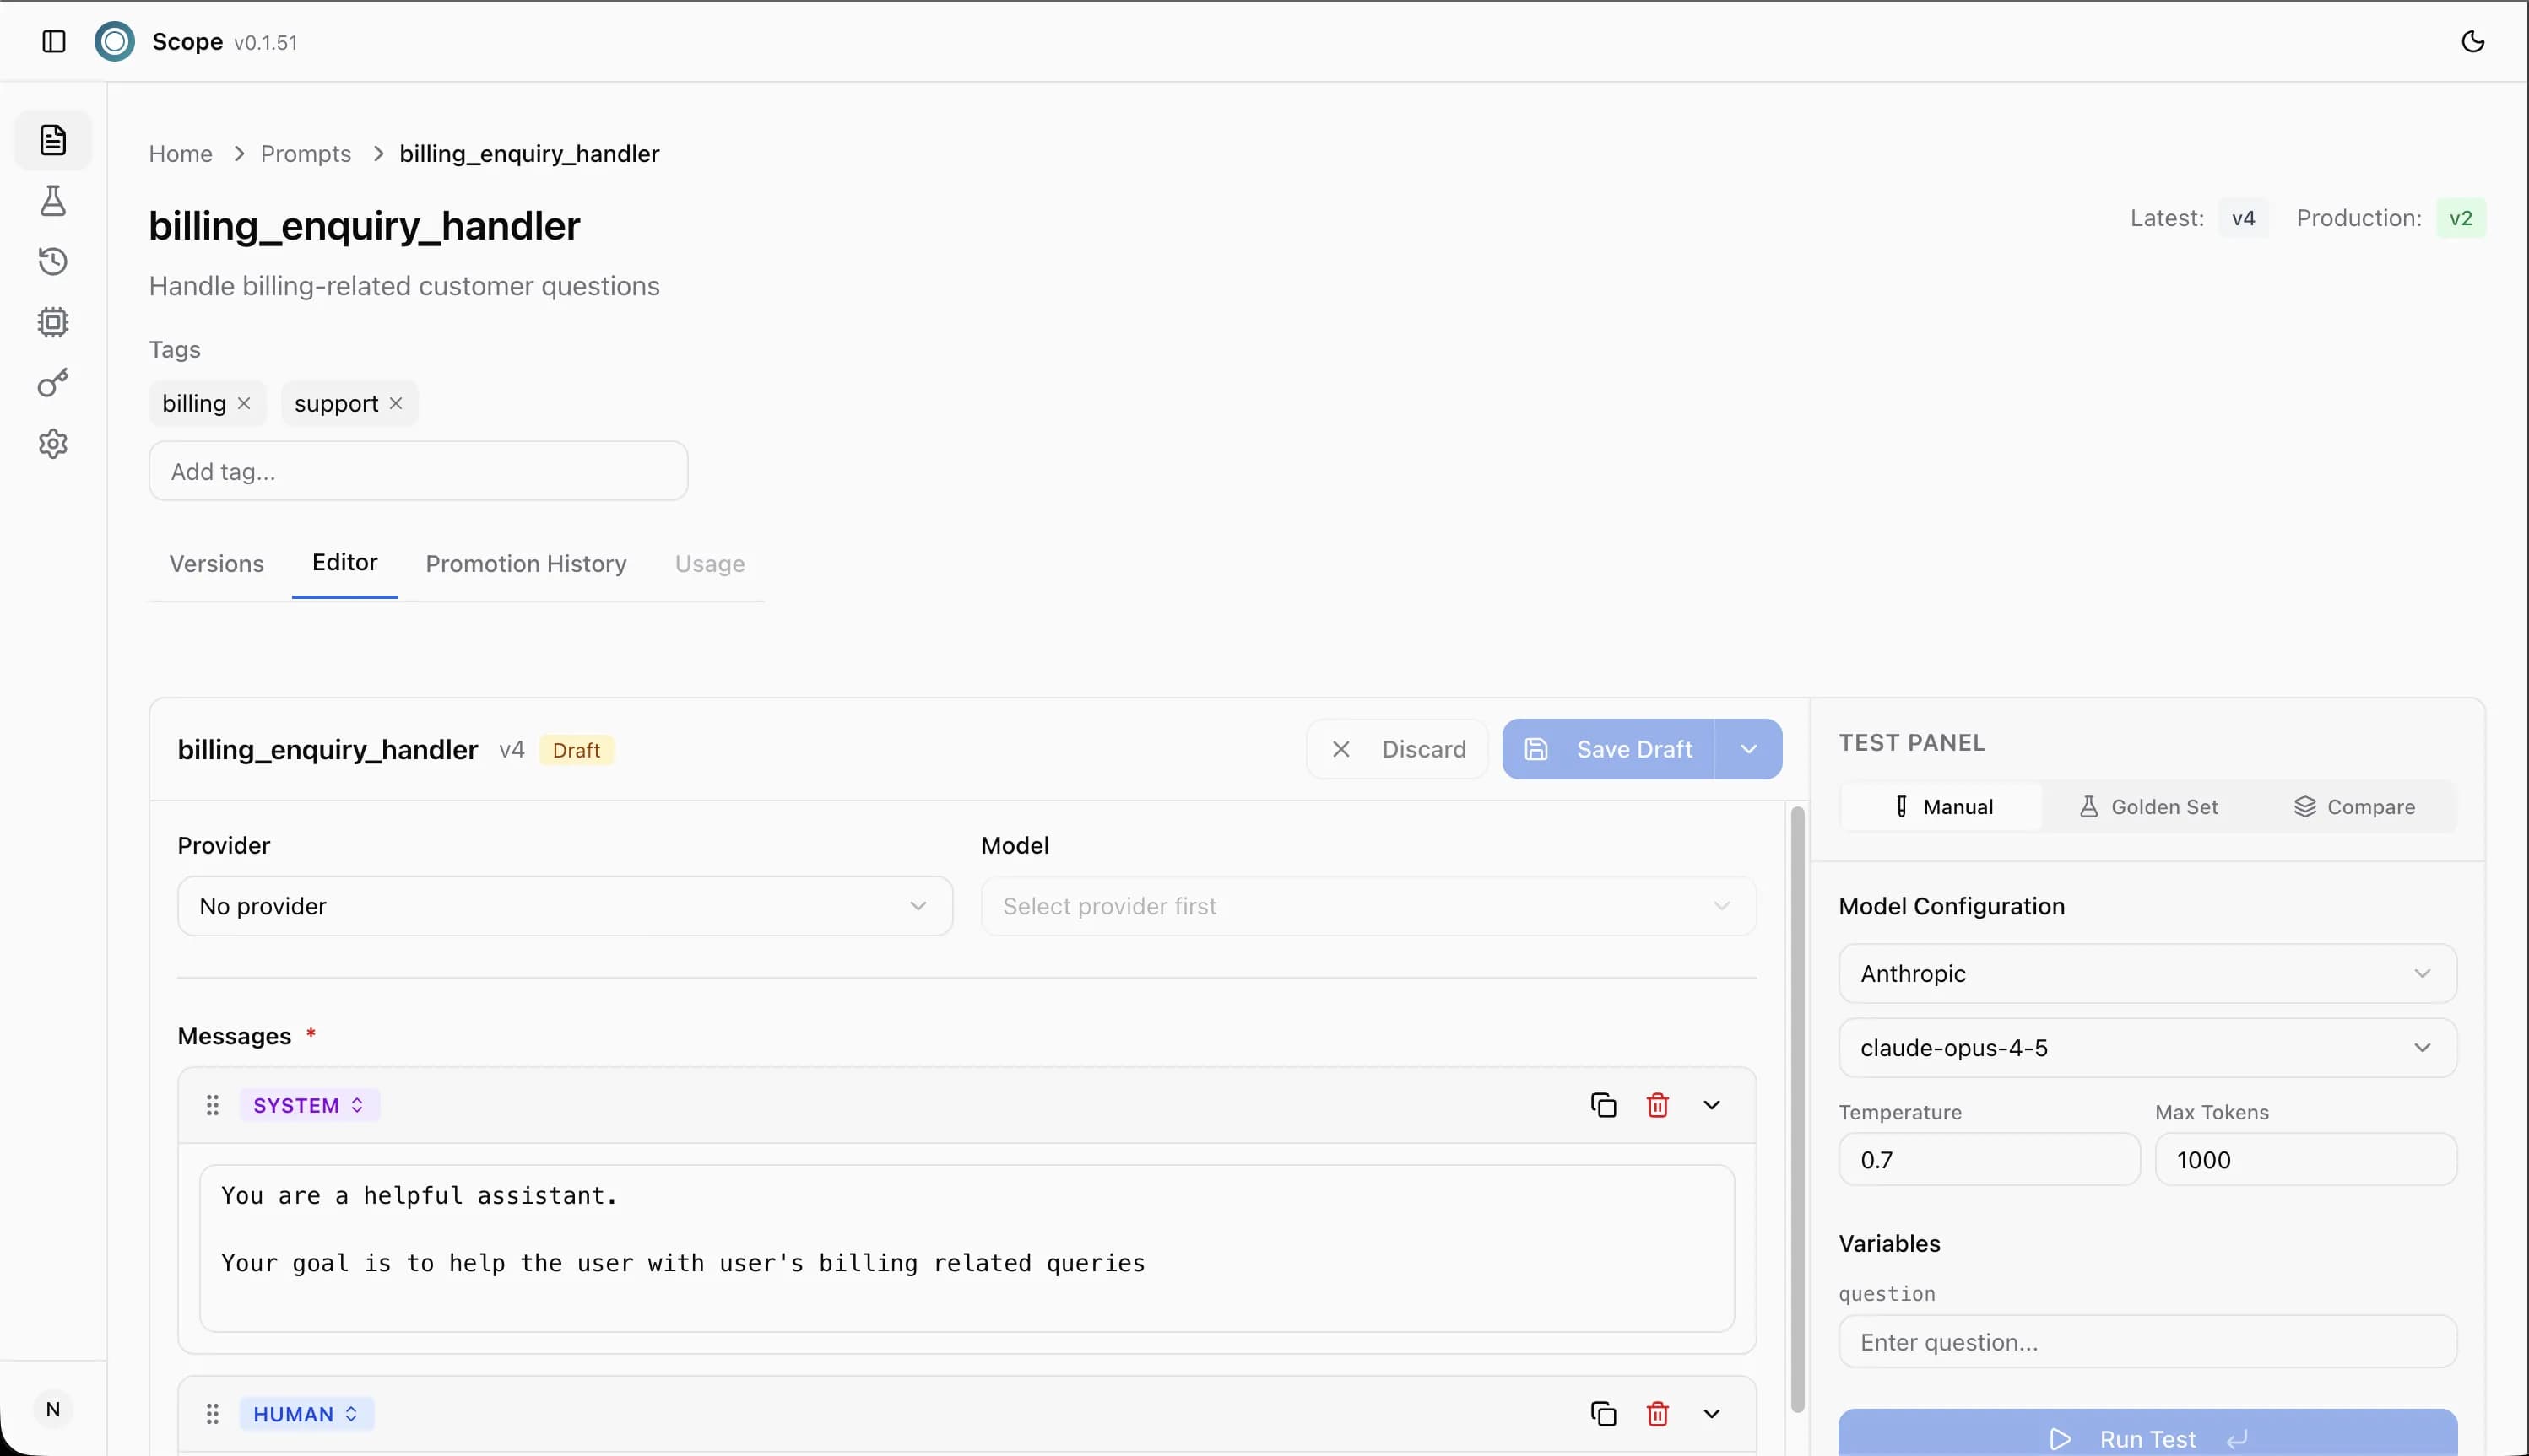The width and height of the screenshot is (2529, 1456).
Task: Open the claude-opus-4-5 model dropdown
Action: click(x=2147, y=1048)
